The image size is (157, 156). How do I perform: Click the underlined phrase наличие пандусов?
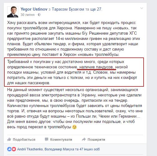point(96,67)
